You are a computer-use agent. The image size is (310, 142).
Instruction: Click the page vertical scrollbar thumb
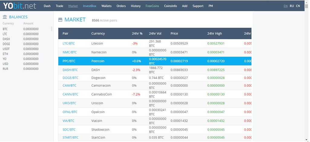[306, 6]
